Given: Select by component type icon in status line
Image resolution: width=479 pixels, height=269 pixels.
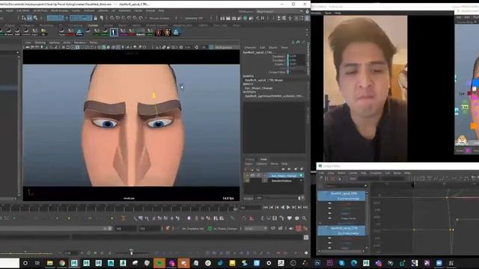Looking at the screenshot, I should tap(35, 18).
